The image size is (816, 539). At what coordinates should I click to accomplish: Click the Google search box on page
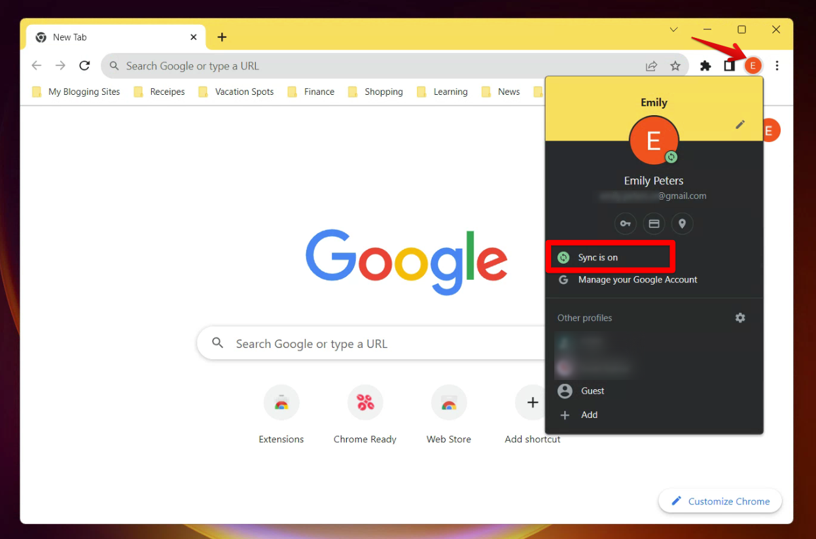pos(372,343)
